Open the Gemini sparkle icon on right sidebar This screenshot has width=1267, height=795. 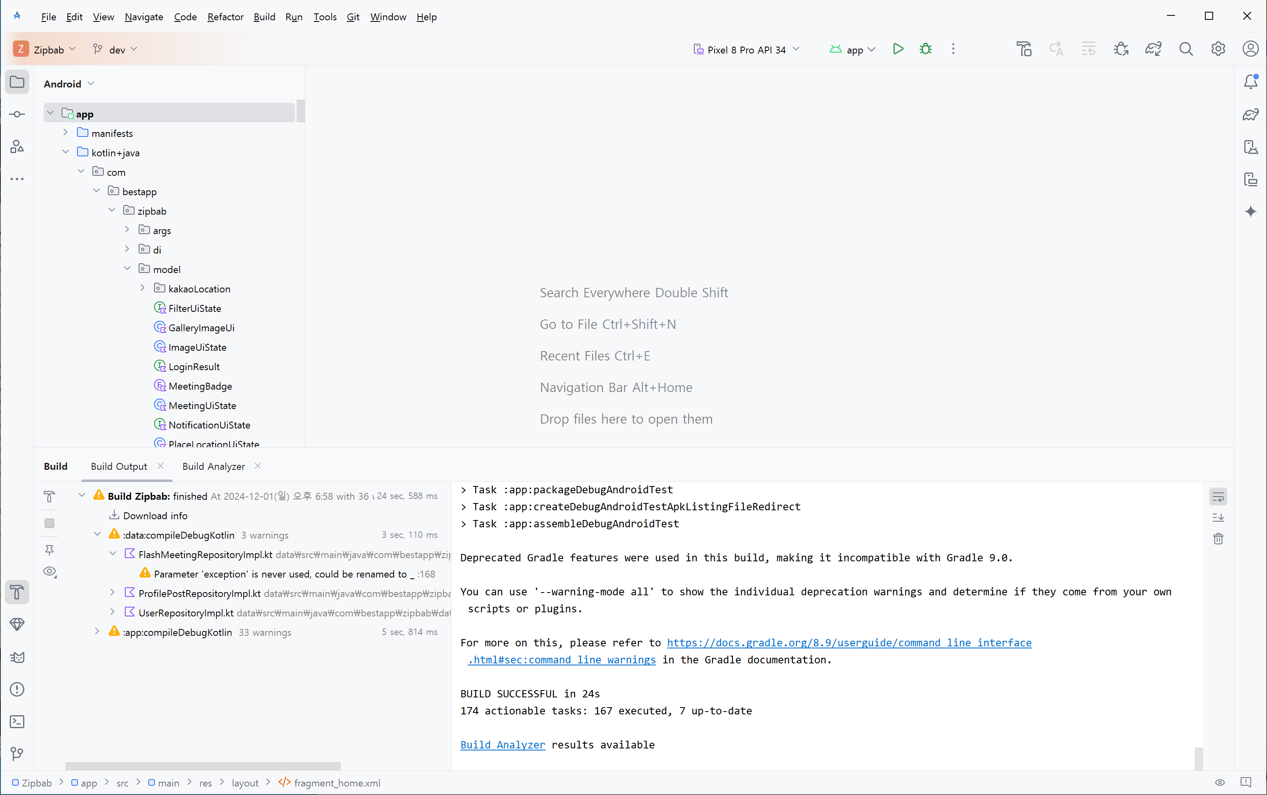[1250, 211]
